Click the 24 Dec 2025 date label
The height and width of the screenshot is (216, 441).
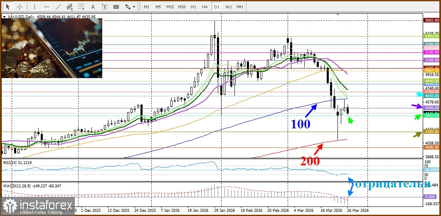145,210
